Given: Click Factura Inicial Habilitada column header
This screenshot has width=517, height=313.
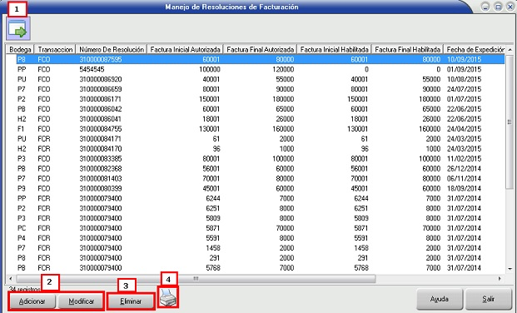Looking at the screenshot, I should coord(335,49).
